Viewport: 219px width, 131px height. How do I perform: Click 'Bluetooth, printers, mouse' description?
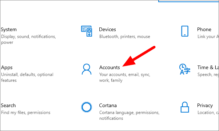(124, 37)
